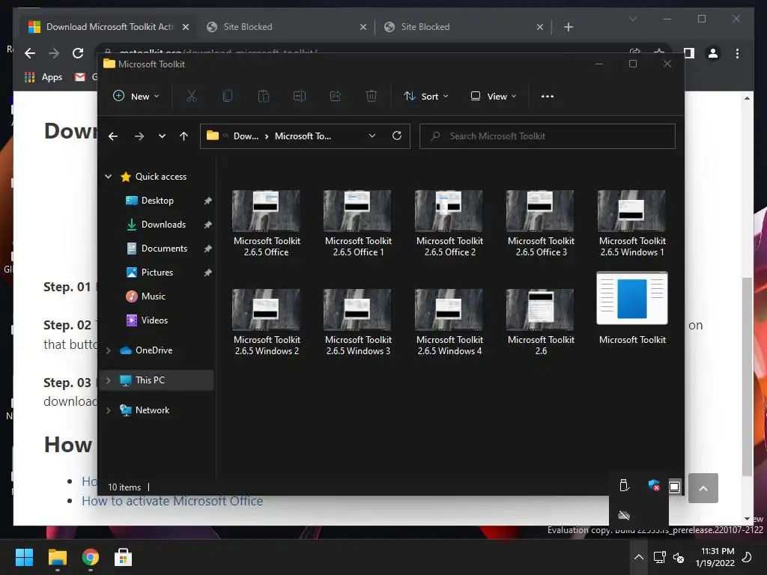Open the New dropdown in Explorer

coord(136,97)
